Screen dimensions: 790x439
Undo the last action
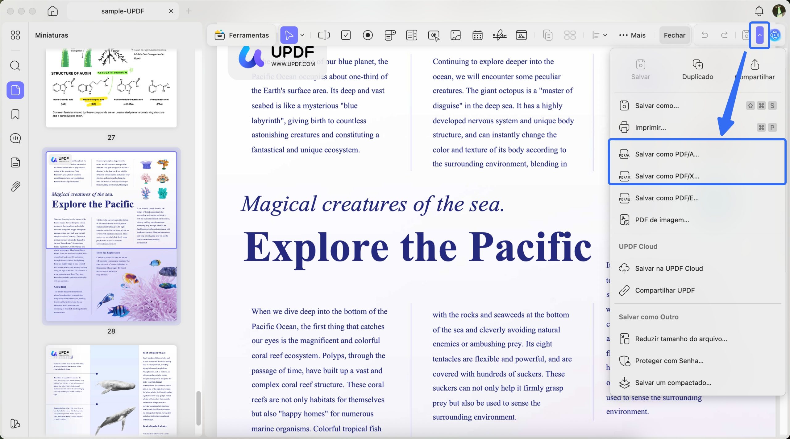[x=705, y=35]
